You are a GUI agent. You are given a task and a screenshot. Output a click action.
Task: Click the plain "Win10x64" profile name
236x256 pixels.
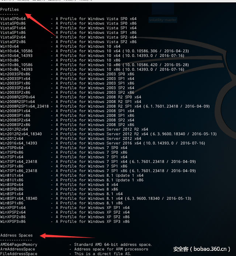pos(10,46)
